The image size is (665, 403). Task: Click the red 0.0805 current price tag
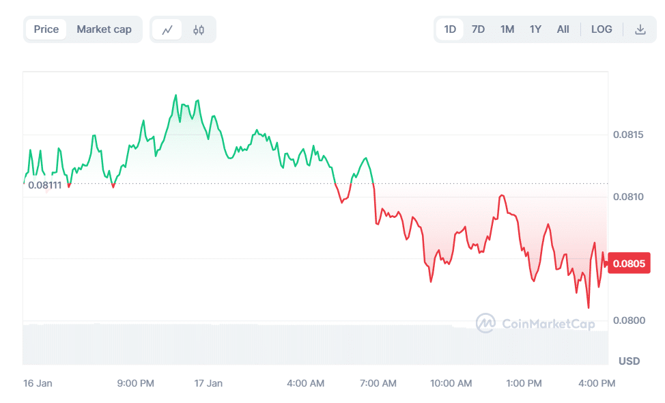tap(629, 263)
